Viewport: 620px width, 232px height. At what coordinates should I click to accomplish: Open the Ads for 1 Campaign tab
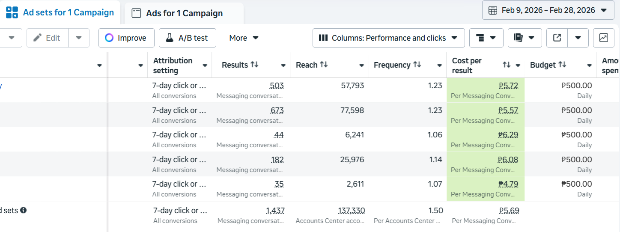(184, 13)
